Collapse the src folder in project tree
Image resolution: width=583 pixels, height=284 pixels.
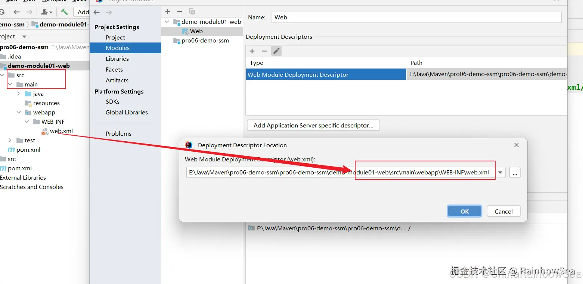coord(3,75)
